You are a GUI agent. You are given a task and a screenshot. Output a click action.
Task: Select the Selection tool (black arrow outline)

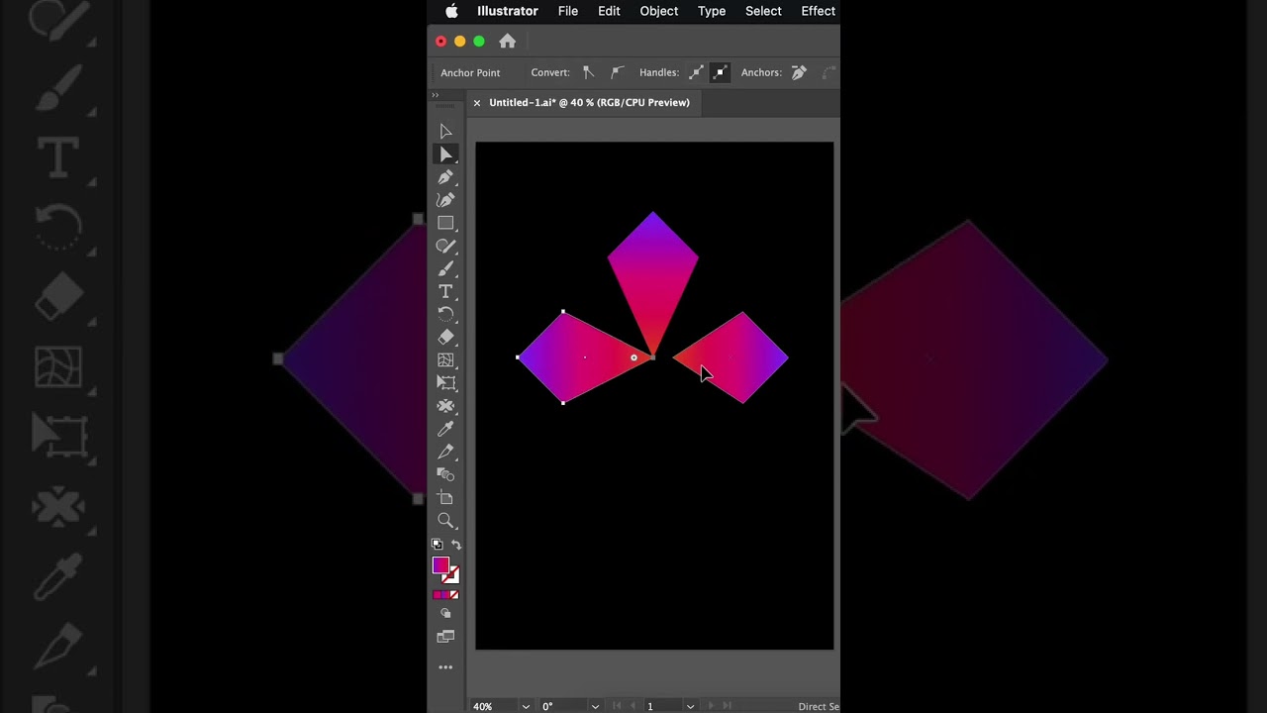(x=445, y=132)
